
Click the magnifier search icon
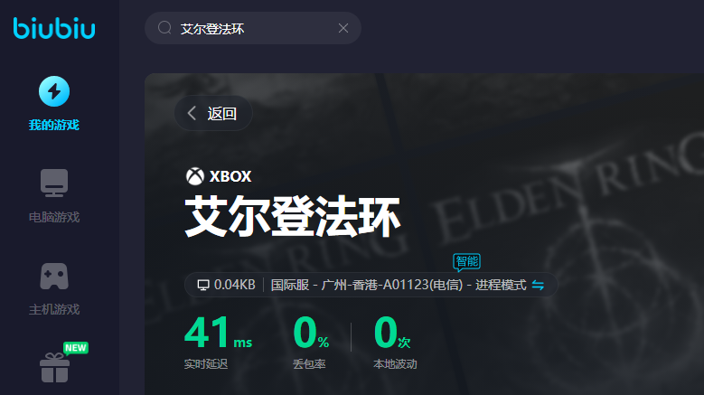click(164, 28)
